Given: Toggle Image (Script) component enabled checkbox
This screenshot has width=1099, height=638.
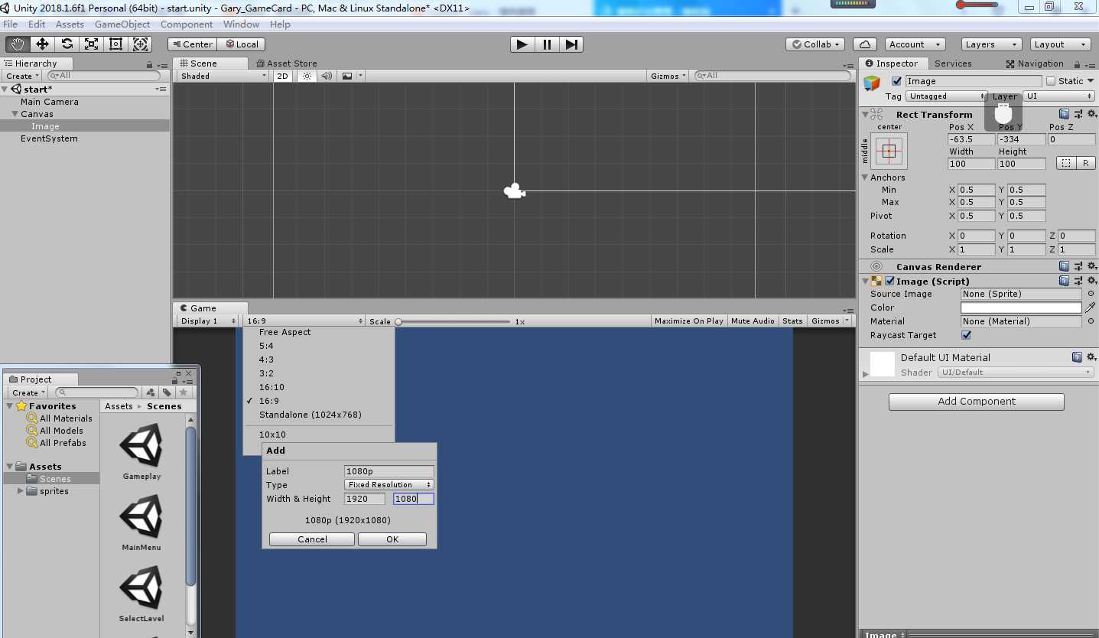Looking at the screenshot, I should (x=889, y=281).
